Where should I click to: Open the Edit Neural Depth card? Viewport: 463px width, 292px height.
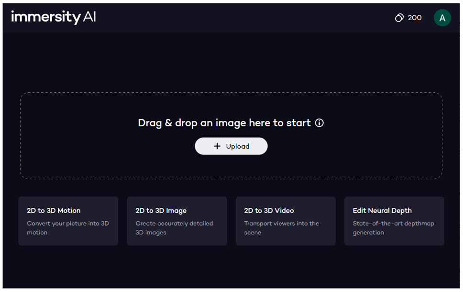click(394, 221)
